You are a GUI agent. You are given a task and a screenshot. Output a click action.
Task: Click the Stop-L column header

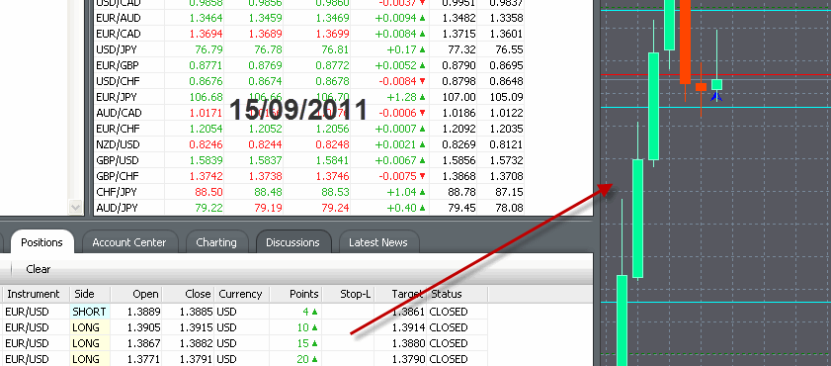point(348,294)
